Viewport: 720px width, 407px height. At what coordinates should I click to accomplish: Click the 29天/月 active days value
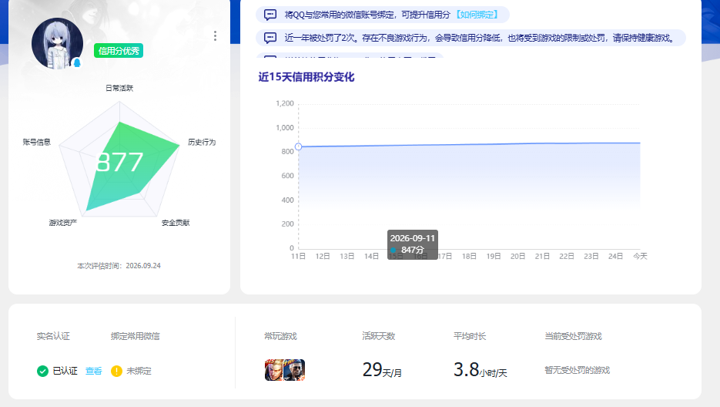pos(382,370)
